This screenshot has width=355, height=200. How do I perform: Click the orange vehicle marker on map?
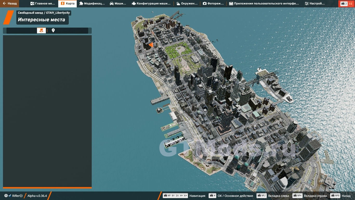point(151,45)
